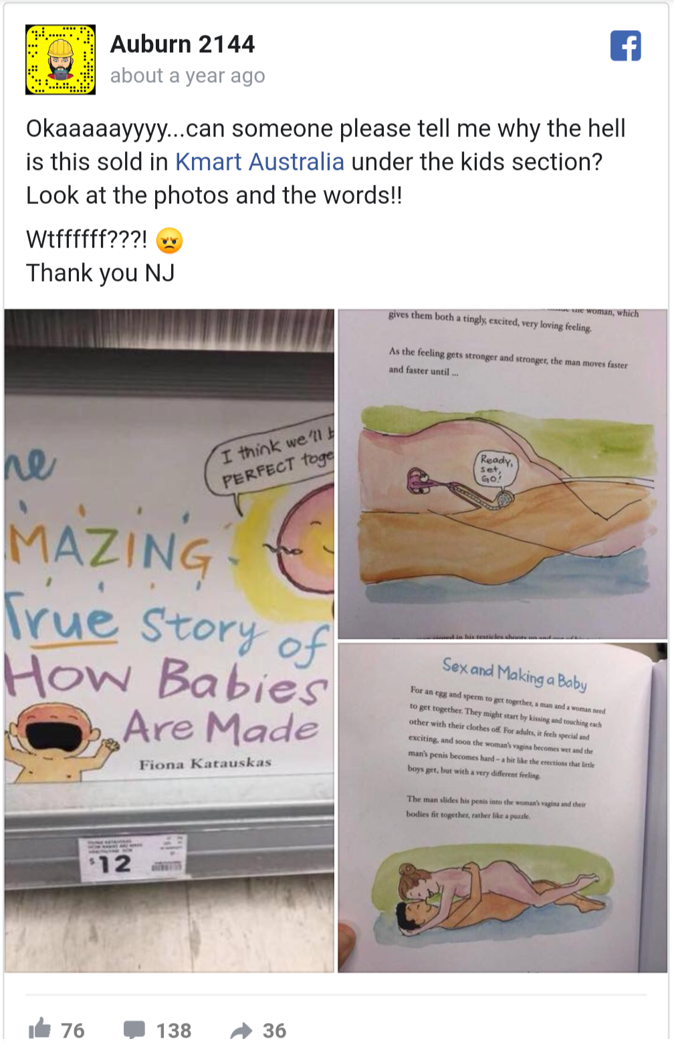The height and width of the screenshot is (1045, 674).
Task: Click the angry emoji in post
Action: pos(169,240)
